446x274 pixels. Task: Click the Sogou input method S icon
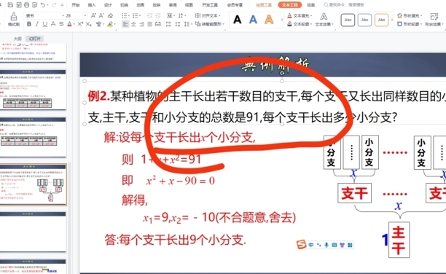[301, 244]
